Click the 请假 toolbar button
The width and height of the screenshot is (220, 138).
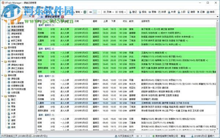click(191, 12)
